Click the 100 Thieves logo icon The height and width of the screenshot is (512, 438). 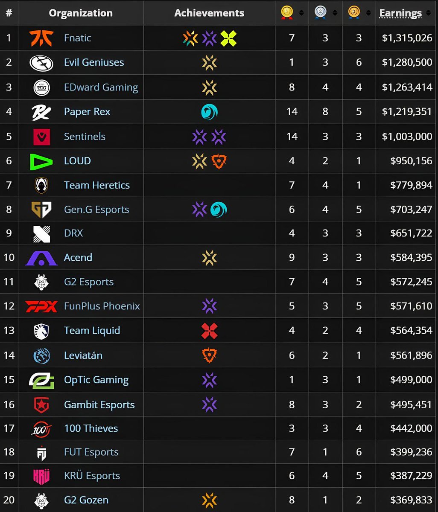tap(41, 429)
